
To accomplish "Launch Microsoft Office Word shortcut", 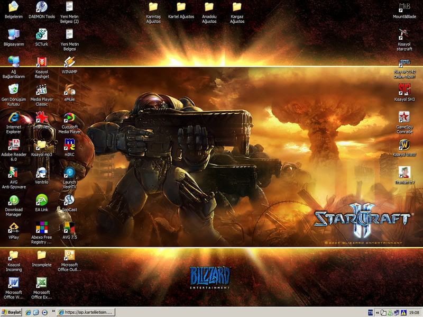I will point(14,288).
